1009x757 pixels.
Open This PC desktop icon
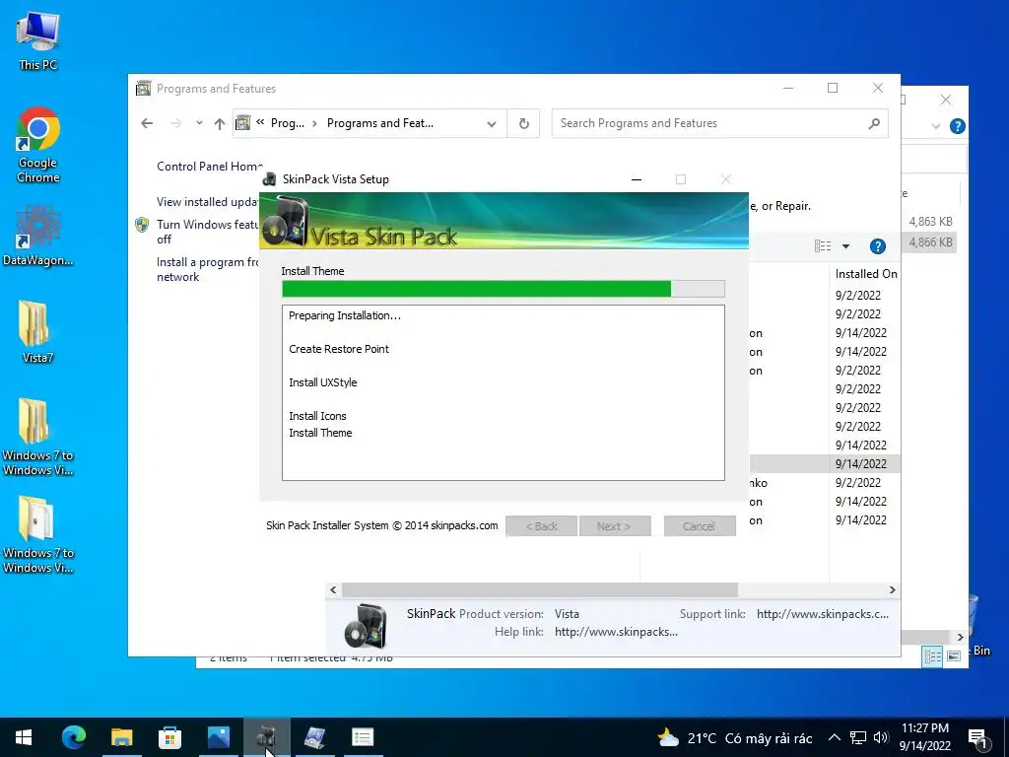pos(37,39)
